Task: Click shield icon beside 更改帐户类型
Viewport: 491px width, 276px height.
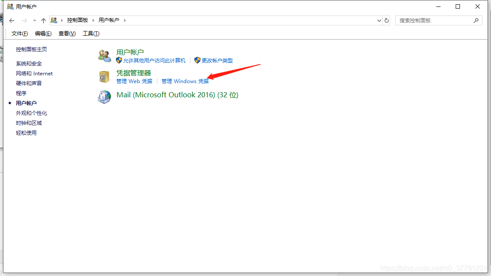Action: point(197,60)
